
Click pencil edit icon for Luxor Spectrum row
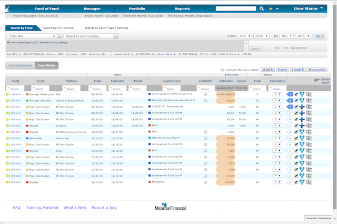coord(296,94)
